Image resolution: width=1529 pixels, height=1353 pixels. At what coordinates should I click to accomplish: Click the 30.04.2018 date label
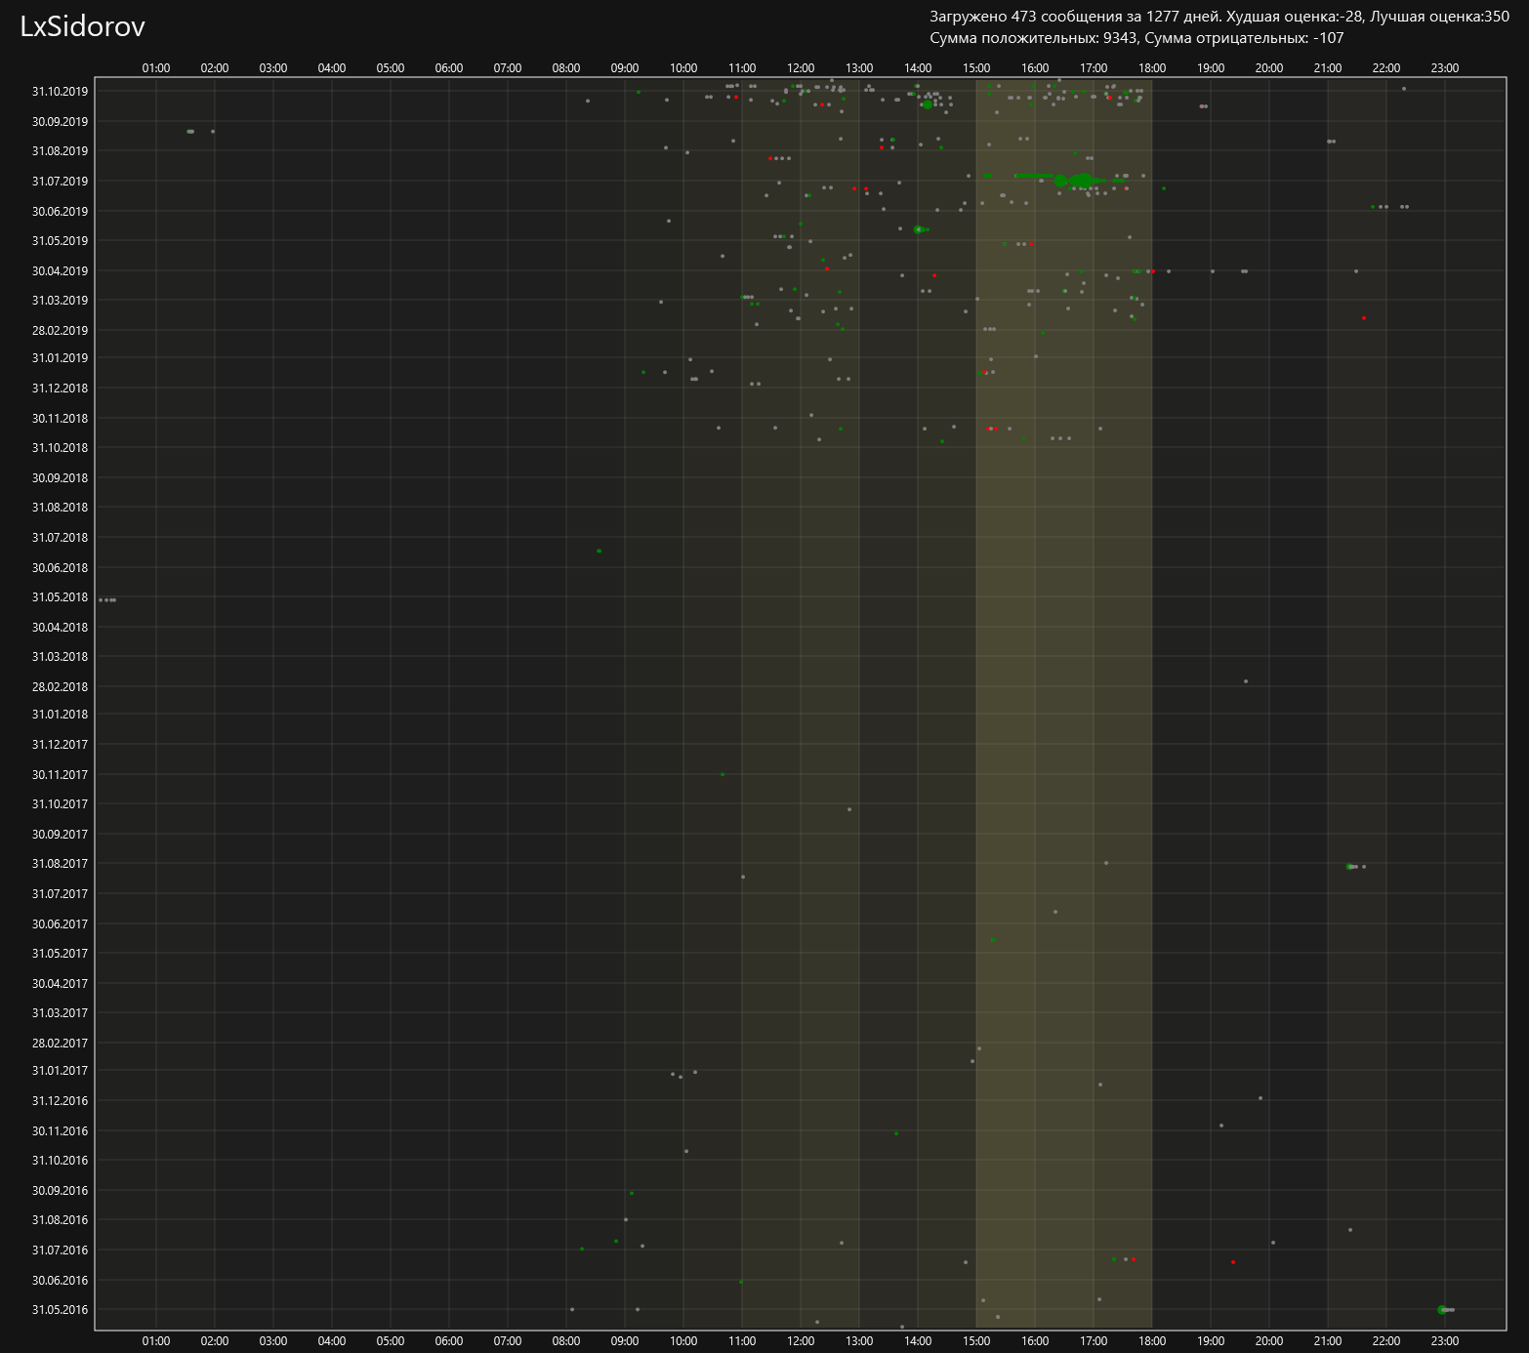pos(60,628)
